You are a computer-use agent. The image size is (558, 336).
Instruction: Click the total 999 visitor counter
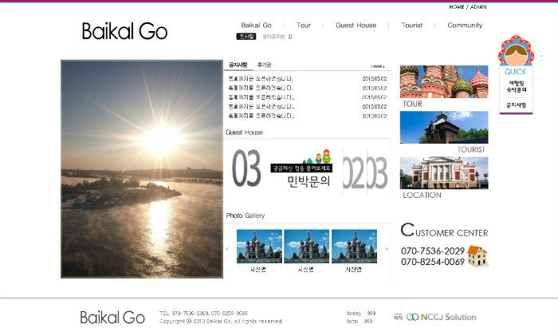point(360,321)
